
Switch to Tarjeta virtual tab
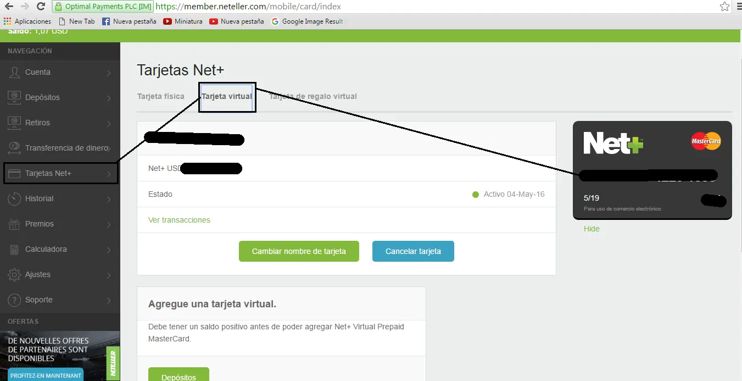[227, 96]
